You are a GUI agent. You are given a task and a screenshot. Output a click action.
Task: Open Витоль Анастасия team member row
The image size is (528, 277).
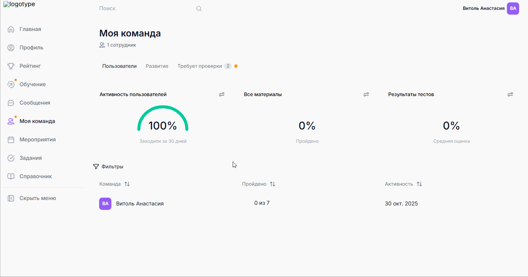[x=140, y=204]
